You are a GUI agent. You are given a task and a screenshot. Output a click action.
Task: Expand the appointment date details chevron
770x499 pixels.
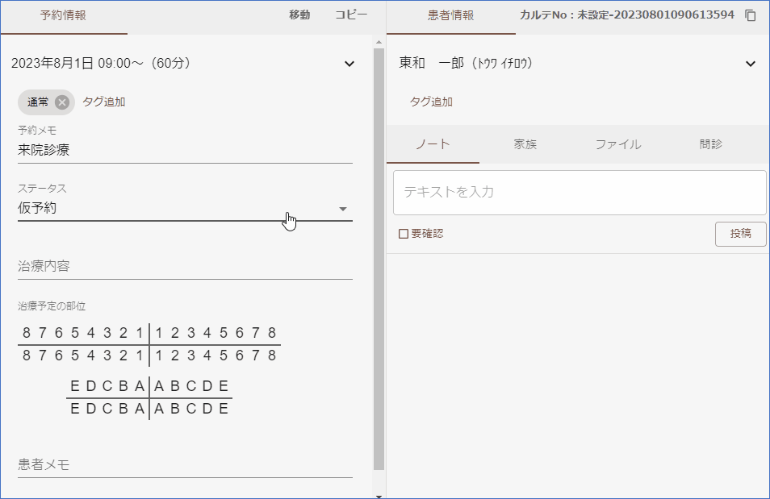[x=349, y=64]
